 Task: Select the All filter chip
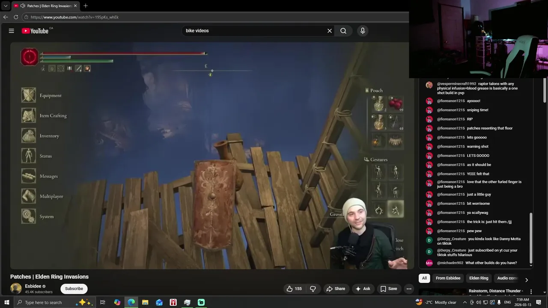tap(424, 278)
